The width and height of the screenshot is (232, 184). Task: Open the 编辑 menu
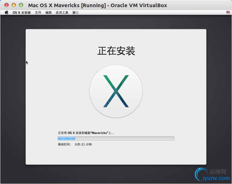click(48, 13)
